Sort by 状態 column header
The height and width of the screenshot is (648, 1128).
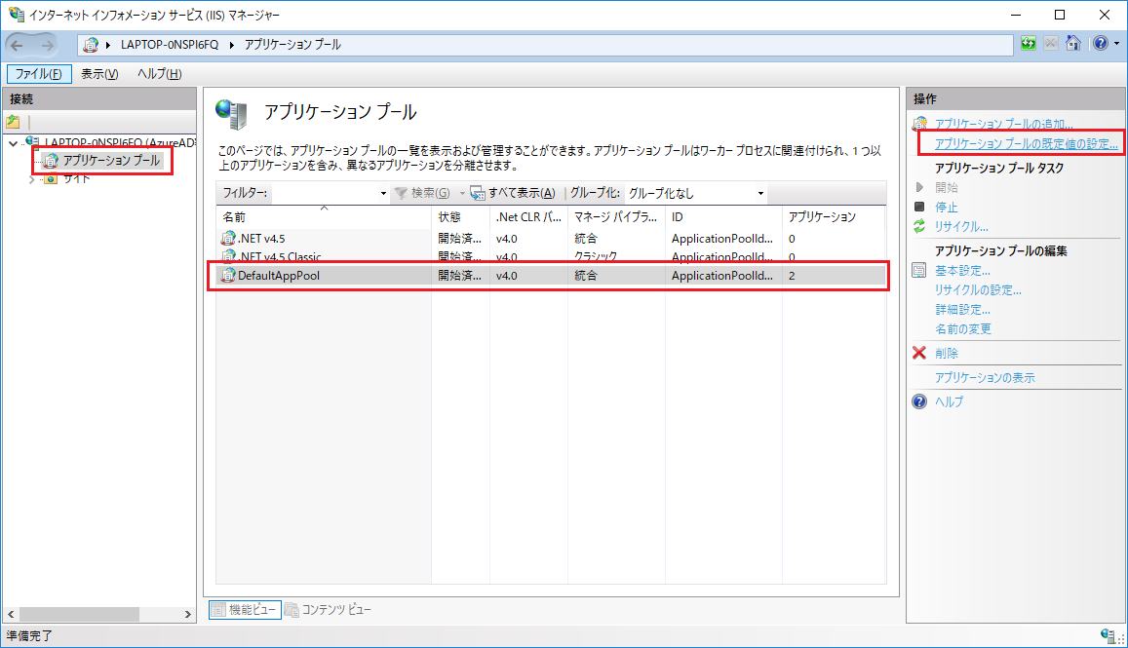460,216
